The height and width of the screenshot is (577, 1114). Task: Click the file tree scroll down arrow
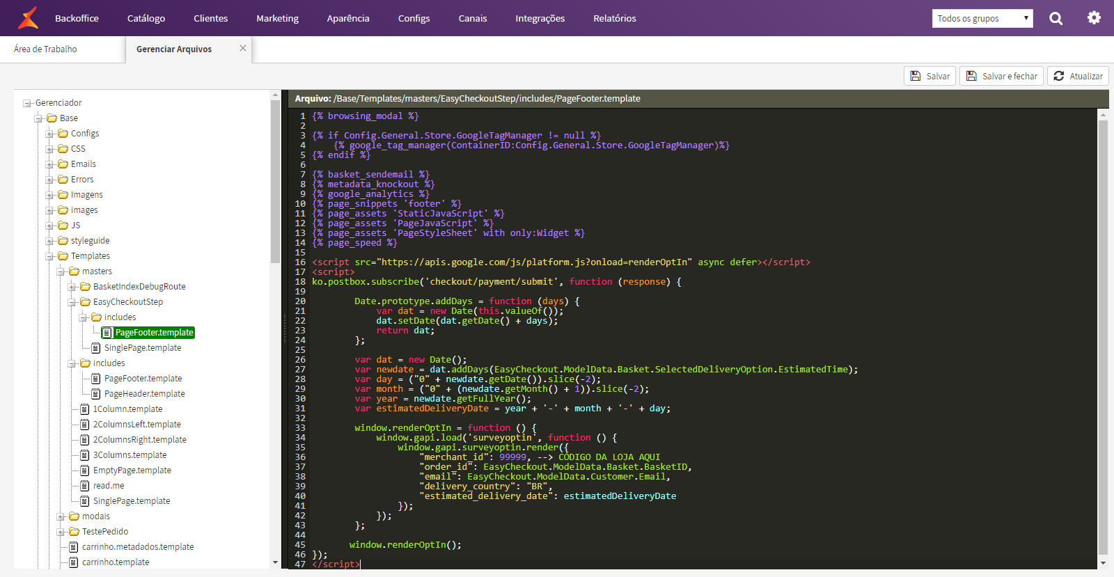tap(275, 562)
